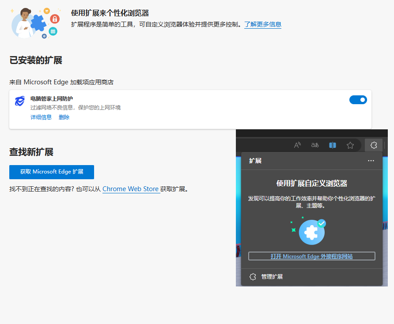Open 详细信息 for 电脑管家上网防护
The height and width of the screenshot is (324, 394).
41,117
